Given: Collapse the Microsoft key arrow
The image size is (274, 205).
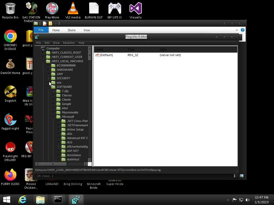Looking at the screenshot, I should point(53,117).
